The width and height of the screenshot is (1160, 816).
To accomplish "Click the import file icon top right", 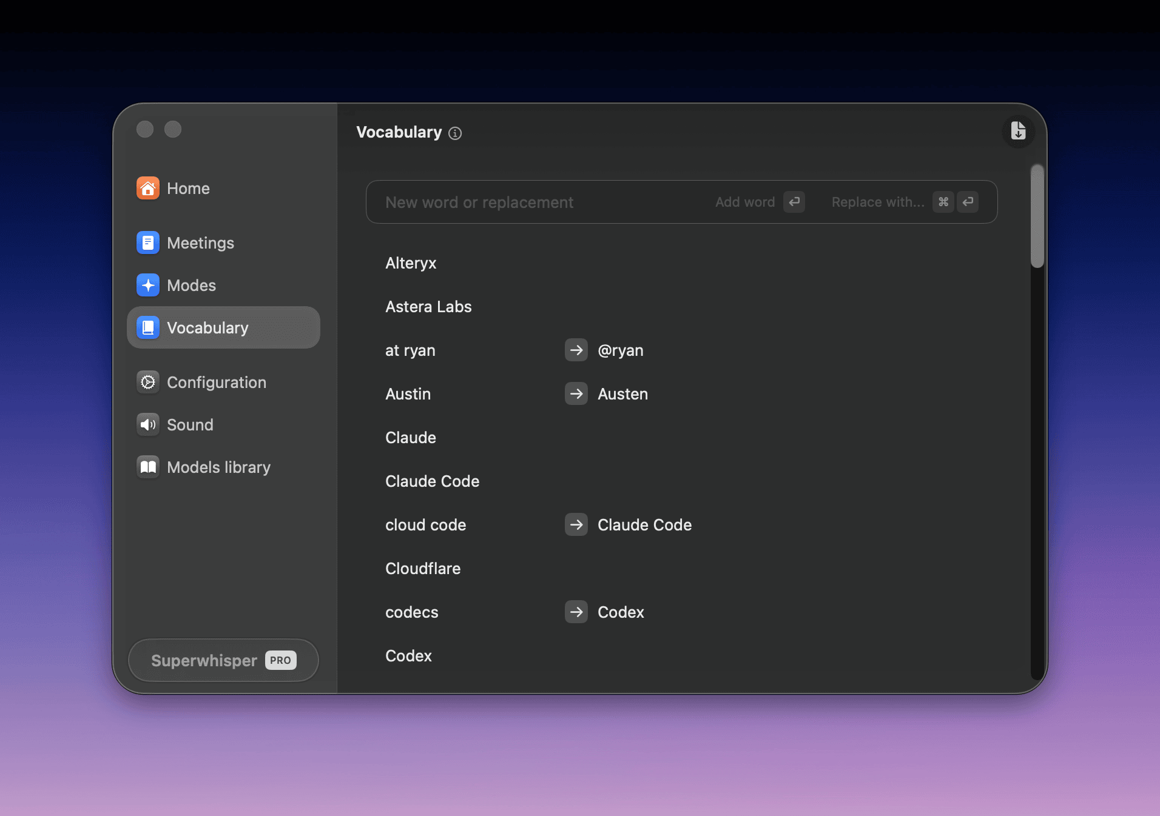I will [1018, 131].
